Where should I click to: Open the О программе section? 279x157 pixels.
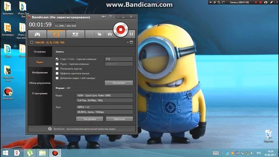[40, 93]
